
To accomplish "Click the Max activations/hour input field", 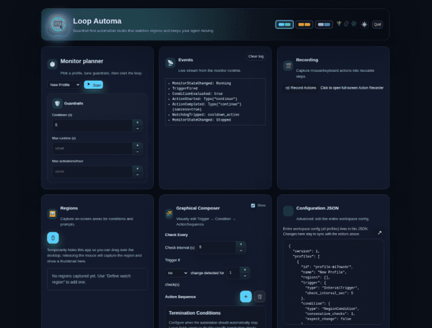I will [x=93, y=172].
